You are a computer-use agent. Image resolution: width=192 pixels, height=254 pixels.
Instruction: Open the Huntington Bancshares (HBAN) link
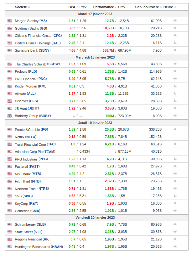39,247
